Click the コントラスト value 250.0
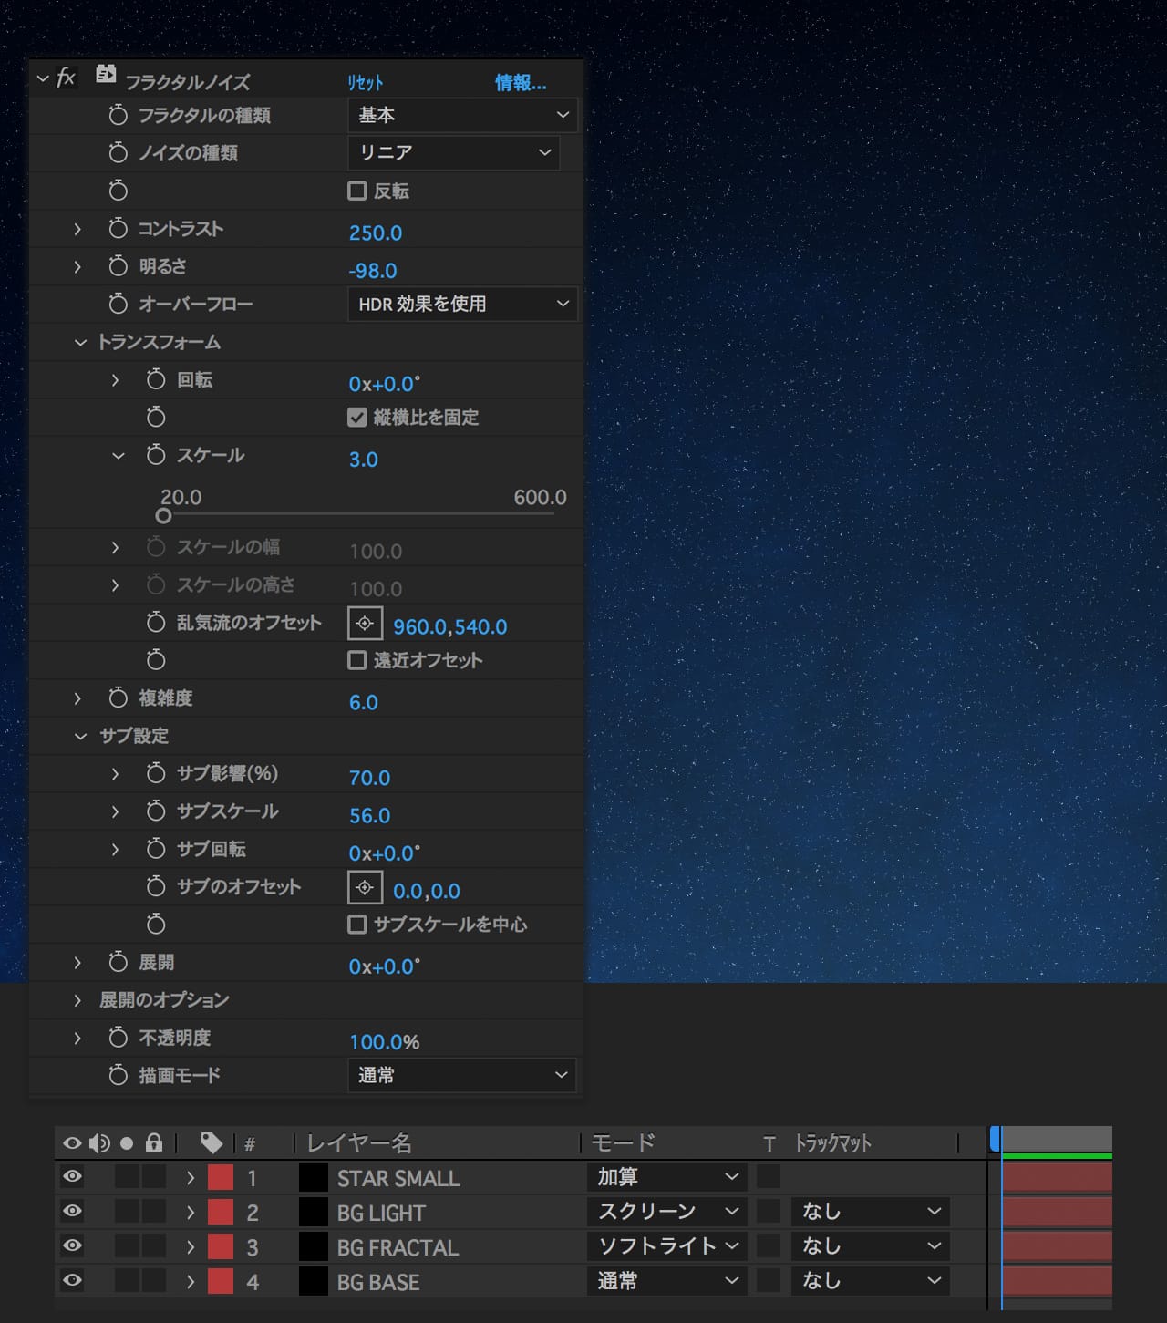 point(375,233)
